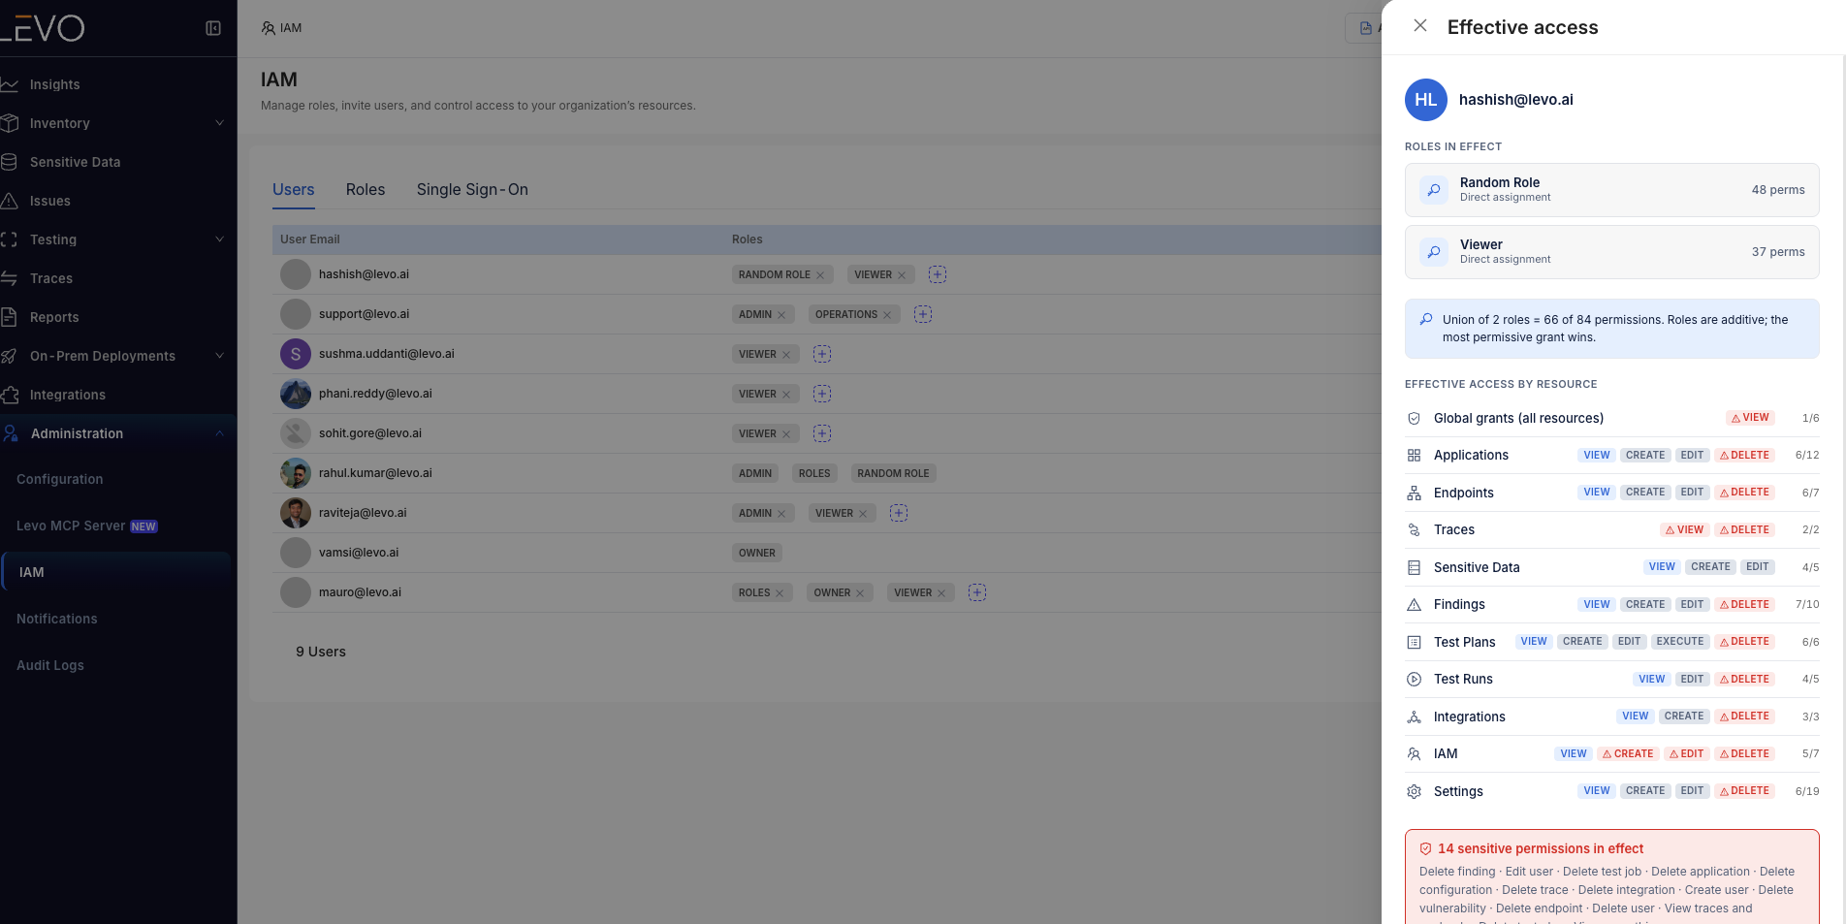Switch to the Single Sign-On tab
Image resolution: width=1846 pixels, height=924 pixels.
pyautogui.click(x=472, y=190)
